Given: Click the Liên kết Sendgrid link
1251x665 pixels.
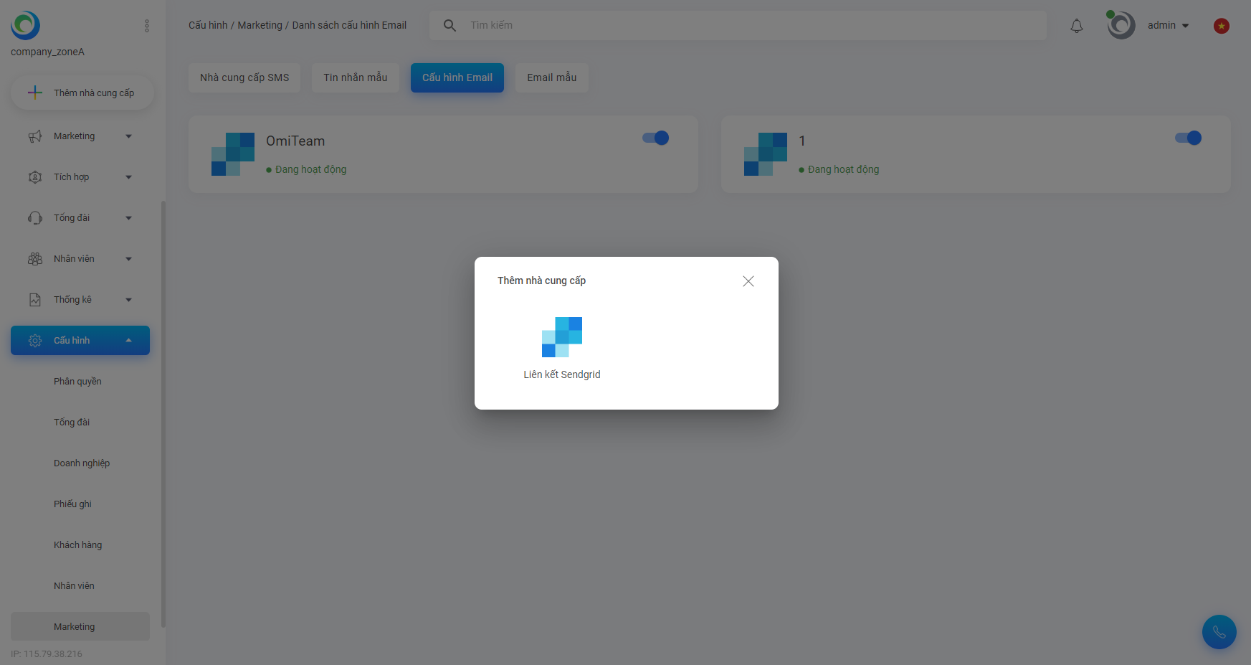Looking at the screenshot, I should click(x=562, y=374).
